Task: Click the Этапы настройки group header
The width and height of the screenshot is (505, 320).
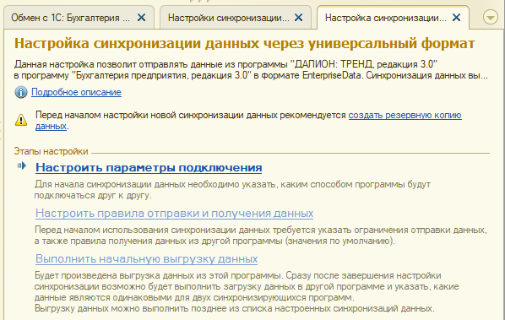Action: coord(51,151)
